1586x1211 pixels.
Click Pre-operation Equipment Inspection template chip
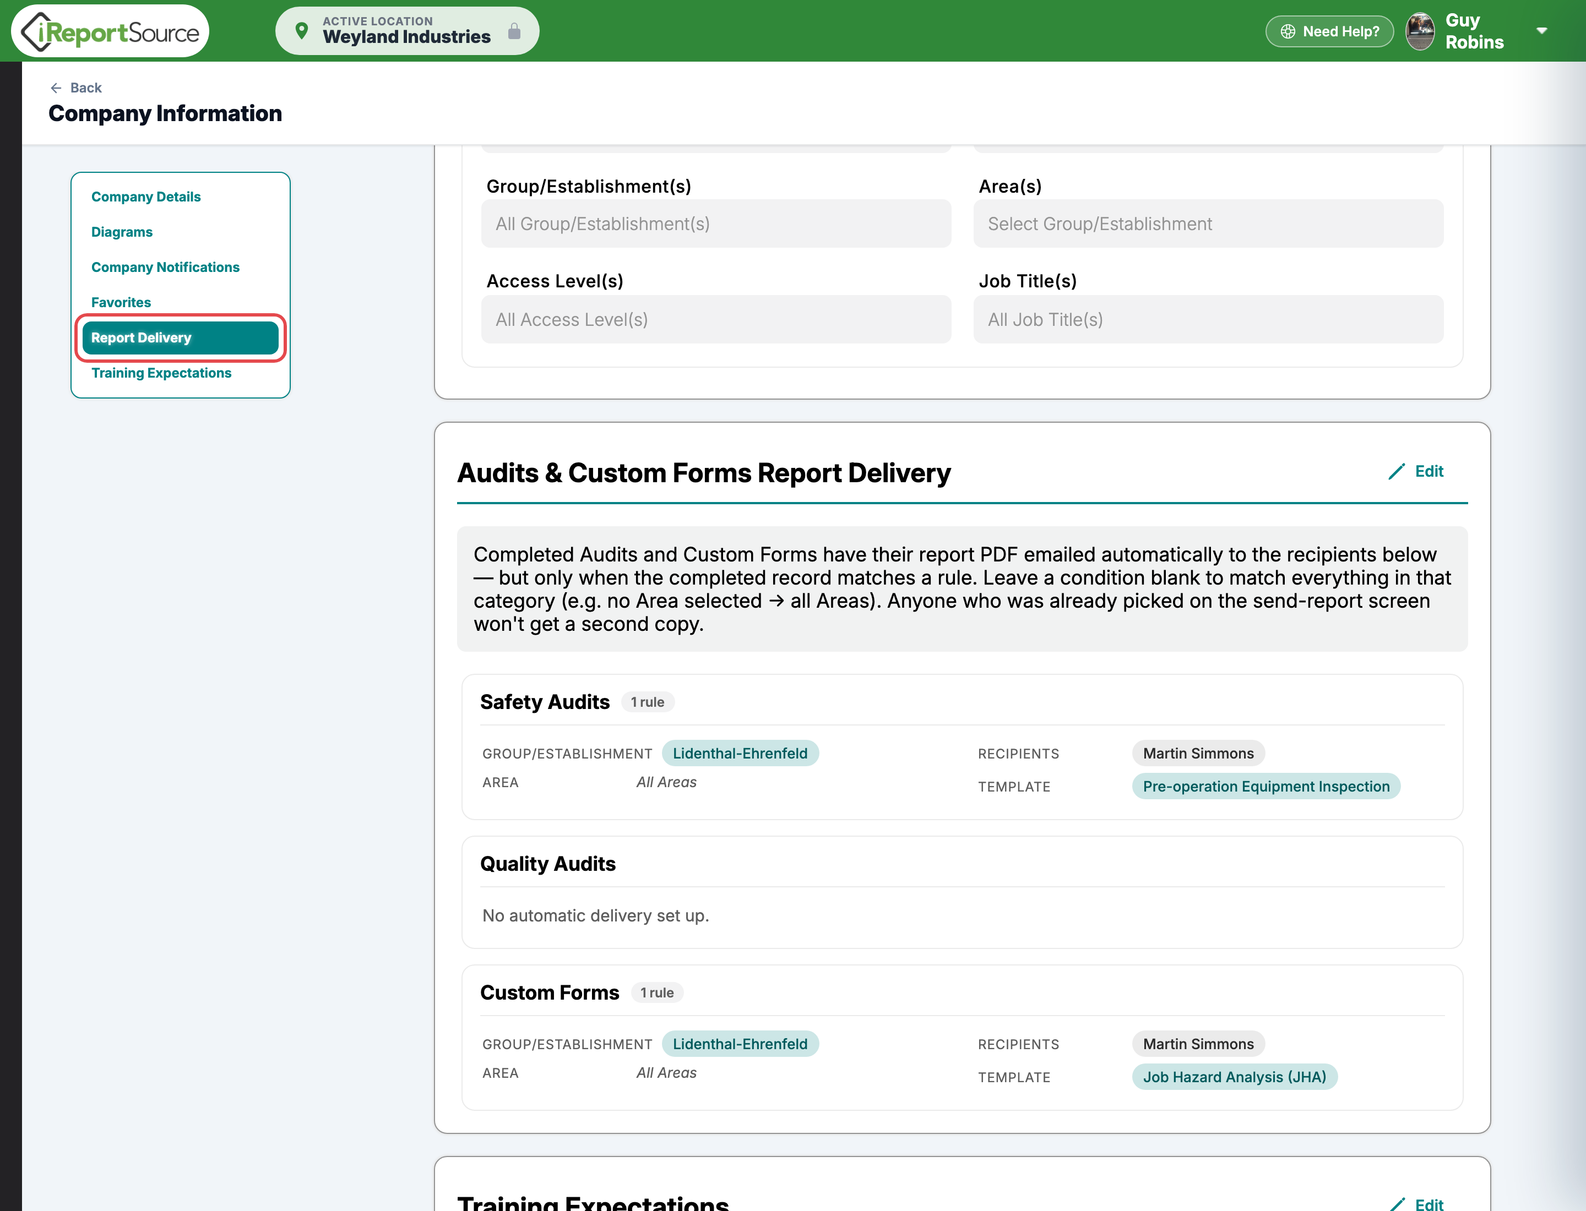click(1265, 787)
